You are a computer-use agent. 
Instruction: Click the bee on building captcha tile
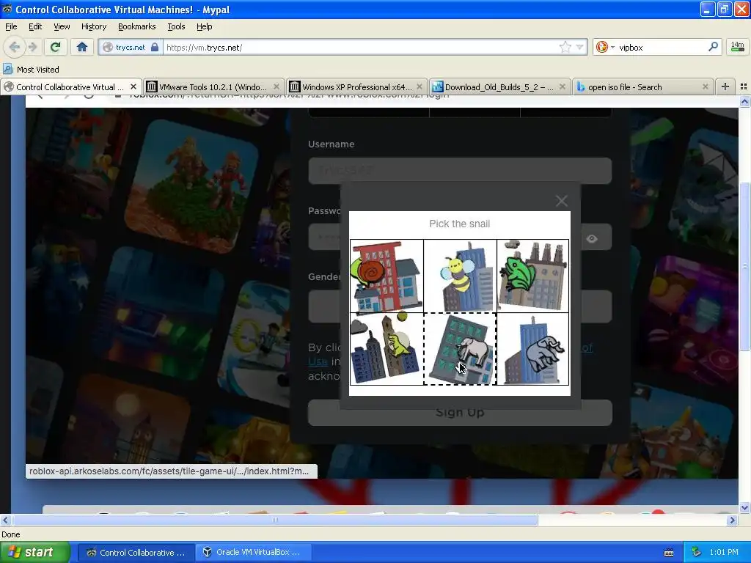(x=460, y=276)
